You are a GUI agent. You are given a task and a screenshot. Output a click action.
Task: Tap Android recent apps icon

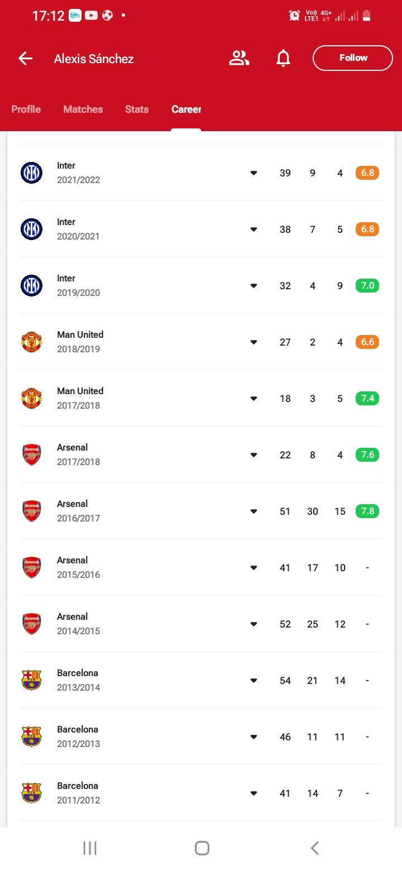click(89, 848)
